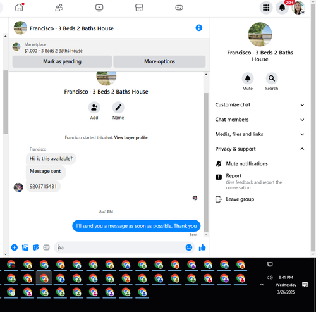This screenshot has height=312, width=316.
Task: Open the View buyer profile link
Action: pos(131,137)
